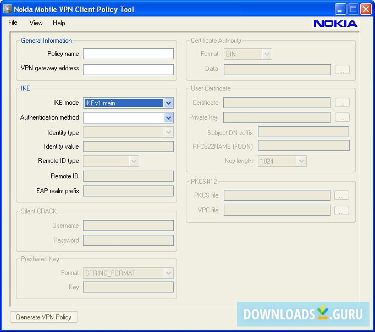Click the Identity value field

[128, 147]
